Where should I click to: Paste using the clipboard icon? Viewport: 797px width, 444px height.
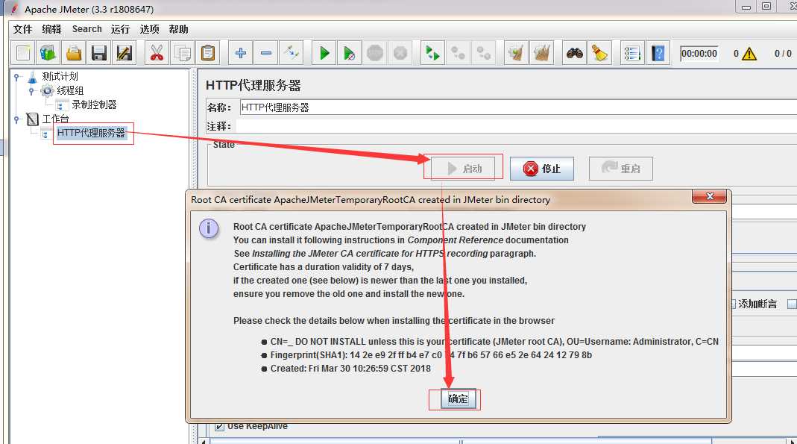point(208,53)
